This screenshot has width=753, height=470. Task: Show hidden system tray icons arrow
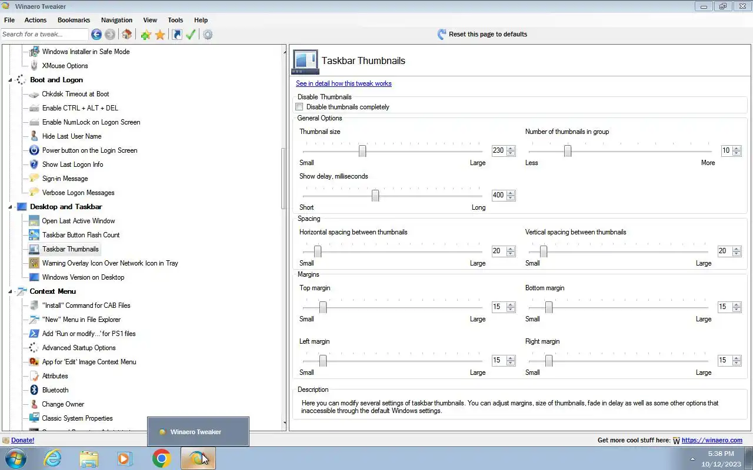[x=692, y=459]
